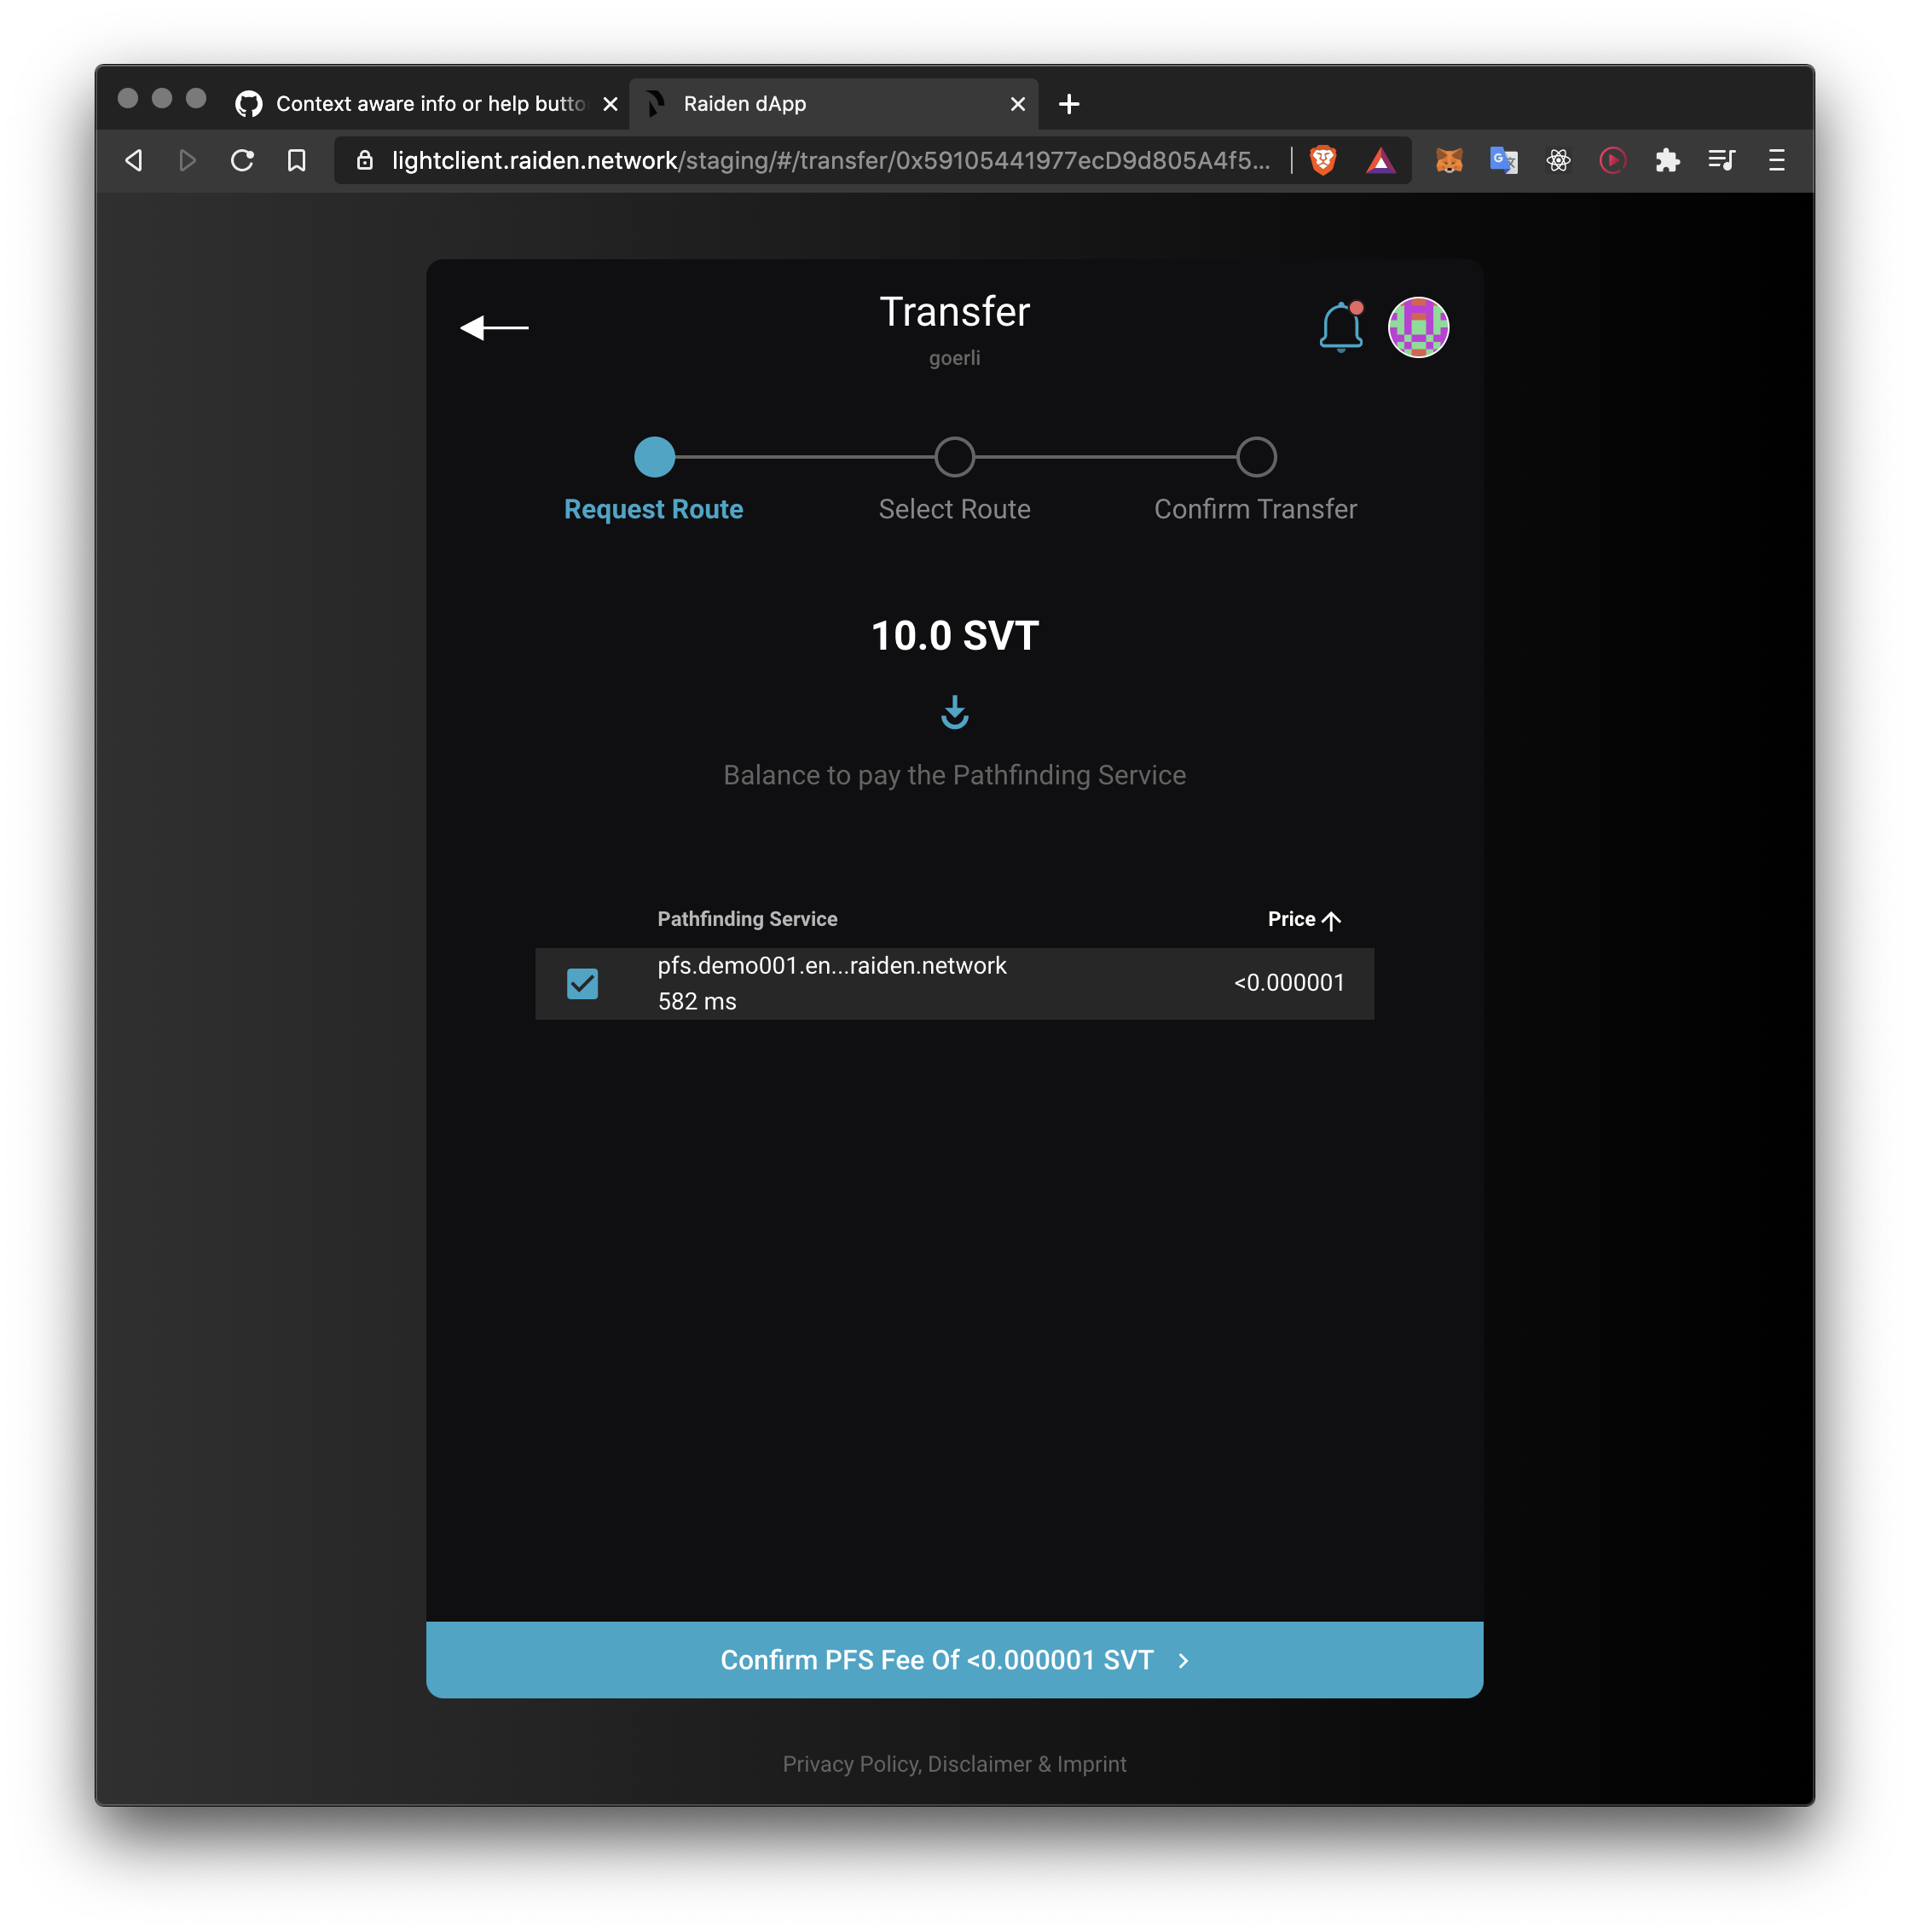1910x1932 pixels.
Task: Close the Context aware info tab
Action: point(610,104)
